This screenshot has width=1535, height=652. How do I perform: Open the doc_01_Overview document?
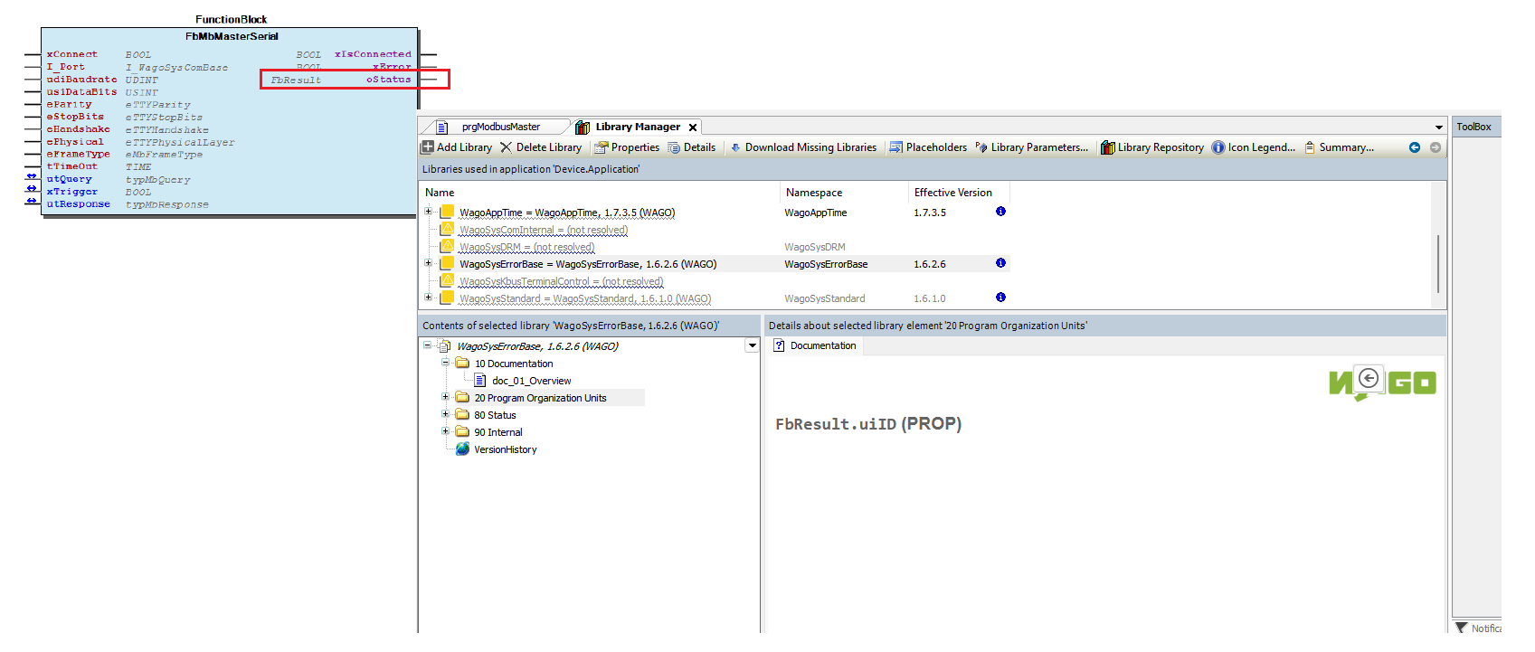coord(532,381)
